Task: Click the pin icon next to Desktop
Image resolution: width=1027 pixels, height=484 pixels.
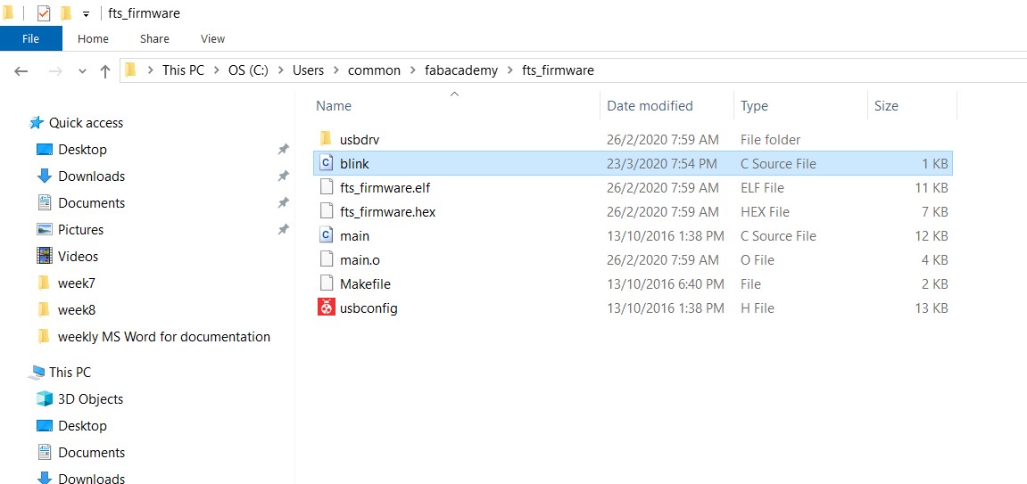Action: point(283,149)
